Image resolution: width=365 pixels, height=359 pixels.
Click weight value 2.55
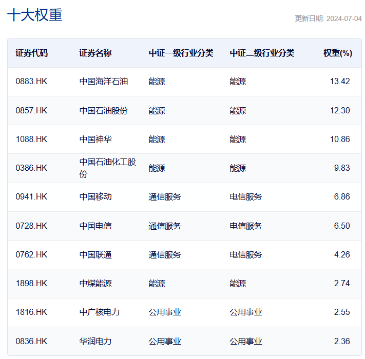click(342, 312)
